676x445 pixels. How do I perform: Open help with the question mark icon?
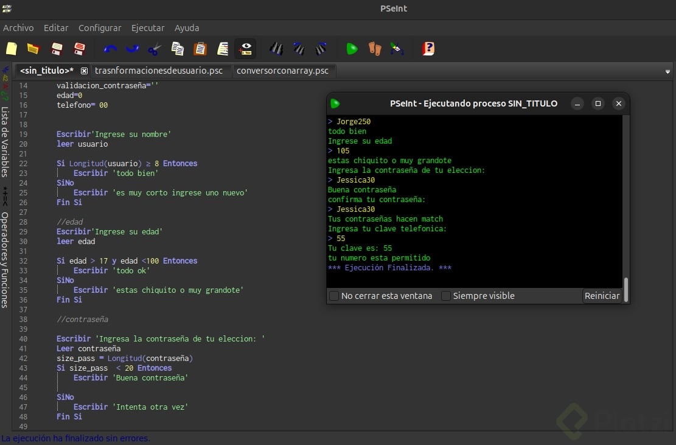point(428,49)
